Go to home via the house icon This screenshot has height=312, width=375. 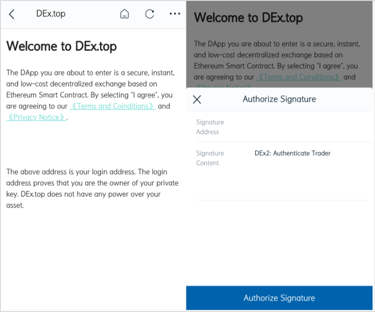[124, 14]
